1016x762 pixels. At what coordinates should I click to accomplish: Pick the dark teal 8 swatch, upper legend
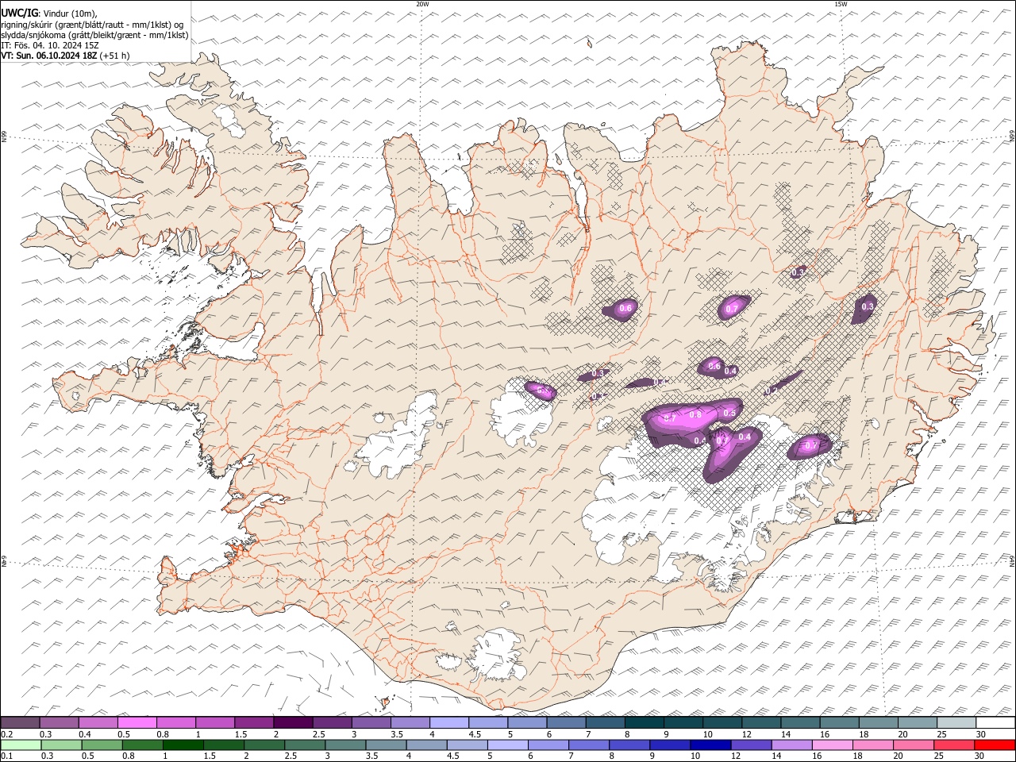pyautogui.click(x=645, y=723)
